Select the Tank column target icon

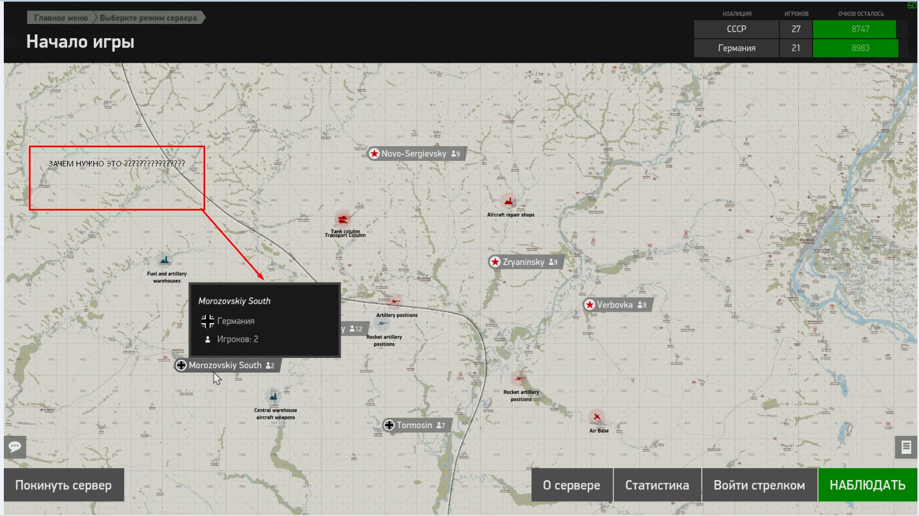343,219
